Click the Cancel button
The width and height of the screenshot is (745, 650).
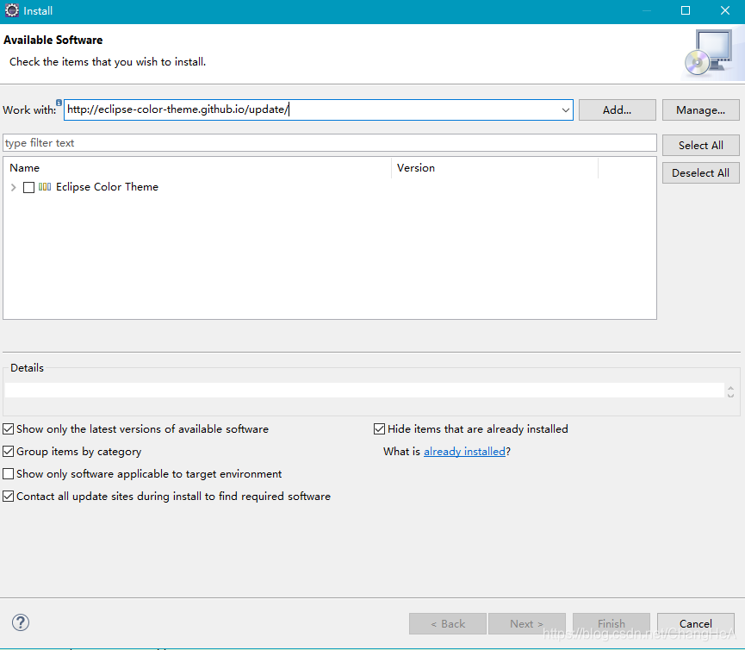[696, 623]
